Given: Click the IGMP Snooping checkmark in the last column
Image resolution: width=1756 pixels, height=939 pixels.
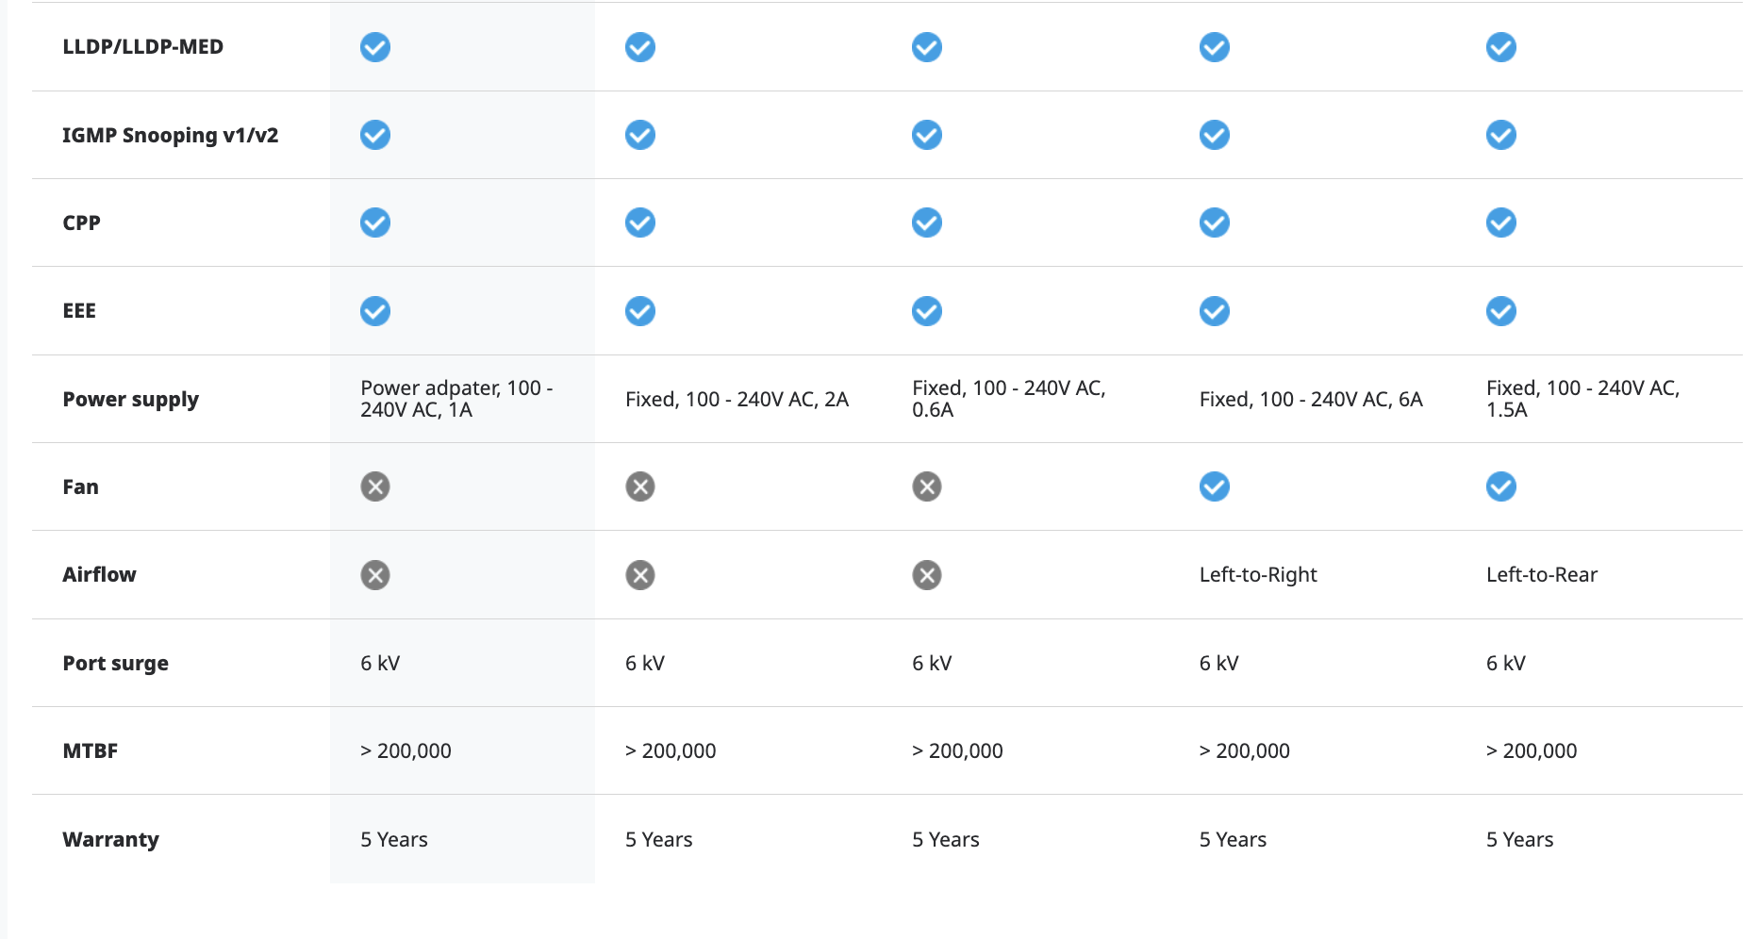Looking at the screenshot, I should [1500, 135].
